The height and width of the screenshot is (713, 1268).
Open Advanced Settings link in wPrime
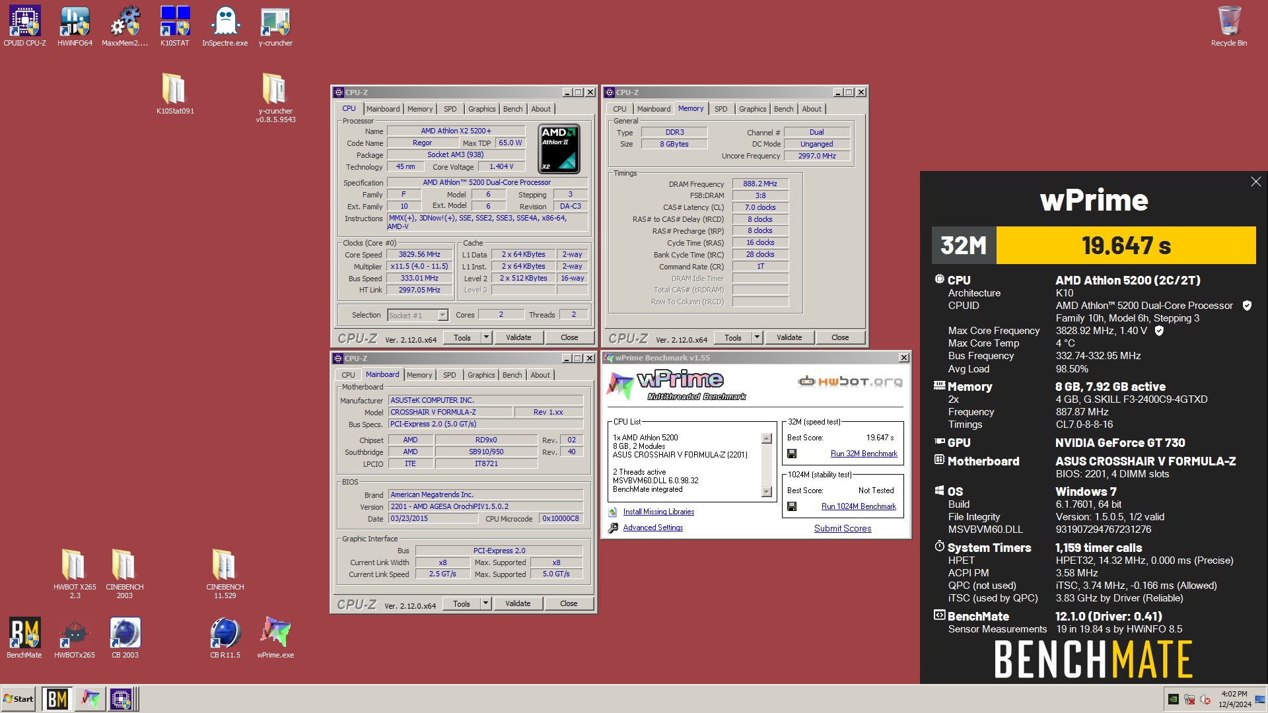(x=653, y=527)
